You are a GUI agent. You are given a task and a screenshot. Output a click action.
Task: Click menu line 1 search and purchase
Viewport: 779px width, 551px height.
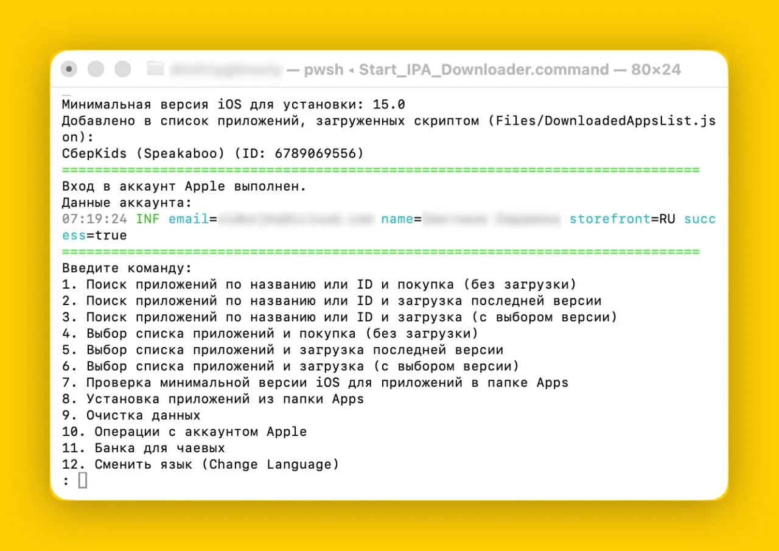click(x=319, y=284)
